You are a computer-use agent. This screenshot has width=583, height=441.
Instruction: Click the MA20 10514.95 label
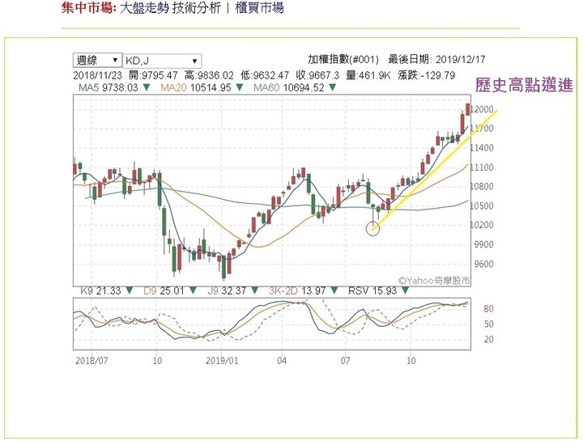click(x=196, y=87)
